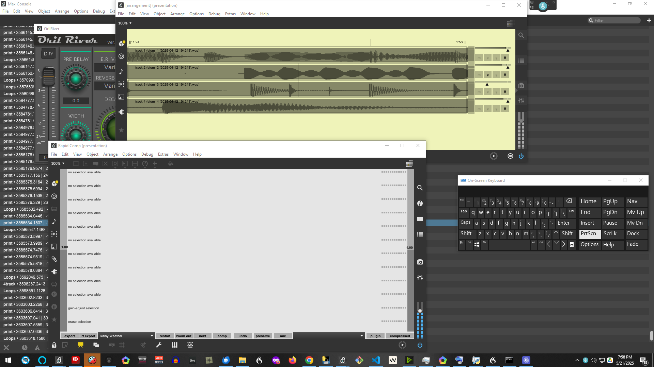Click the rt export button
The image size is (654, 367).
pos(88,336)
